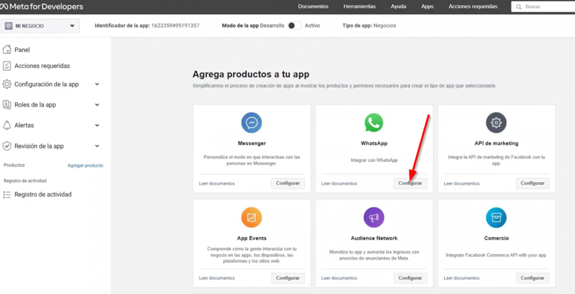
Task: Expand the Alertas section chevron
Action: click(97, 125)
